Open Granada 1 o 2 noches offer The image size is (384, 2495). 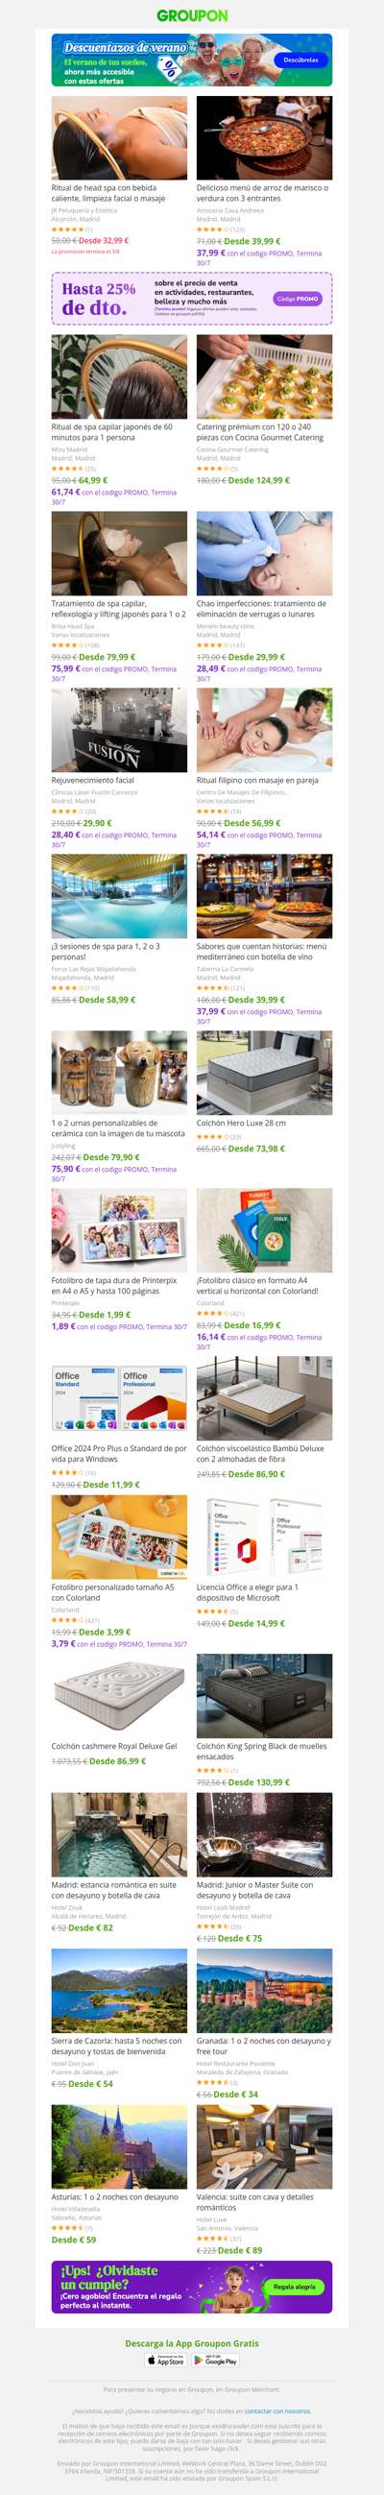(x=263, y=2046)
